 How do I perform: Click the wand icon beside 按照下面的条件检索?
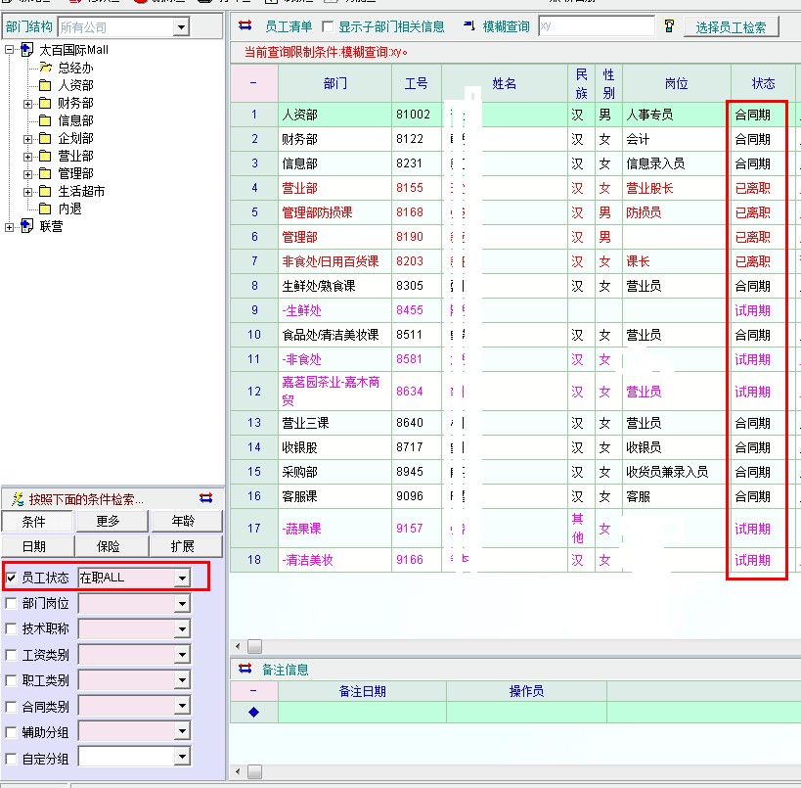17,499
